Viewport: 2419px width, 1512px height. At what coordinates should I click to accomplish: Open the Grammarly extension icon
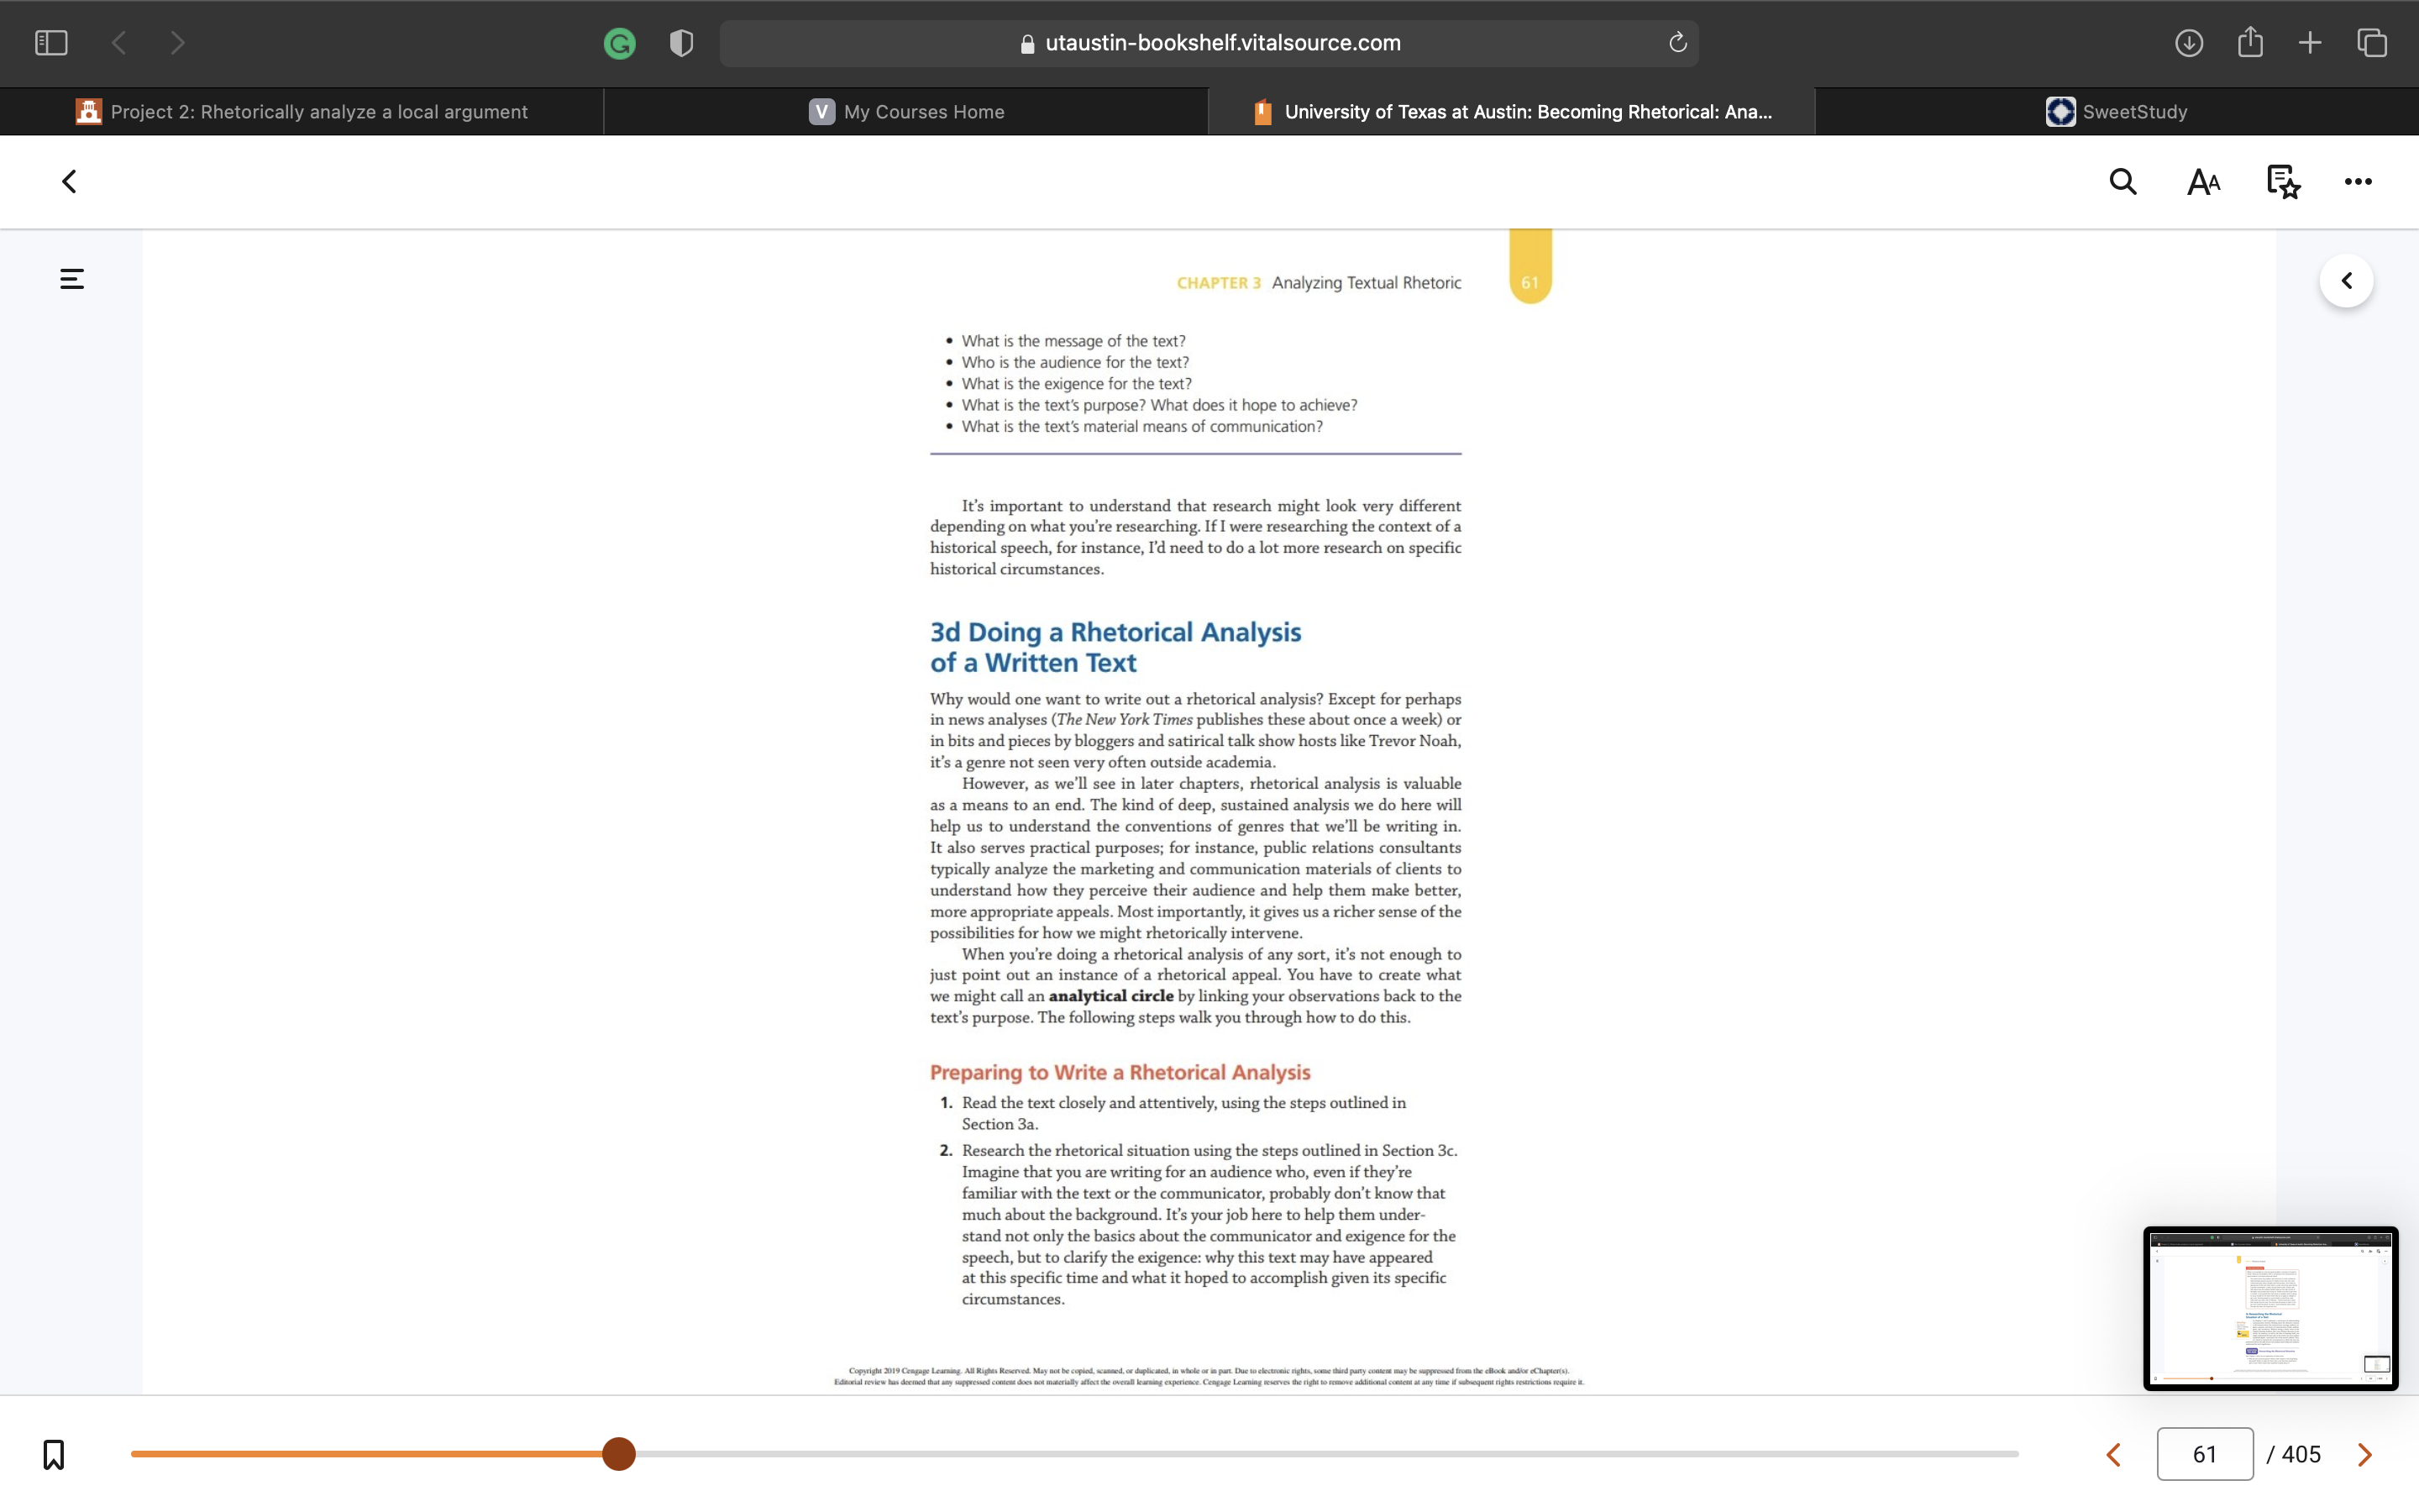click(620, 43)
